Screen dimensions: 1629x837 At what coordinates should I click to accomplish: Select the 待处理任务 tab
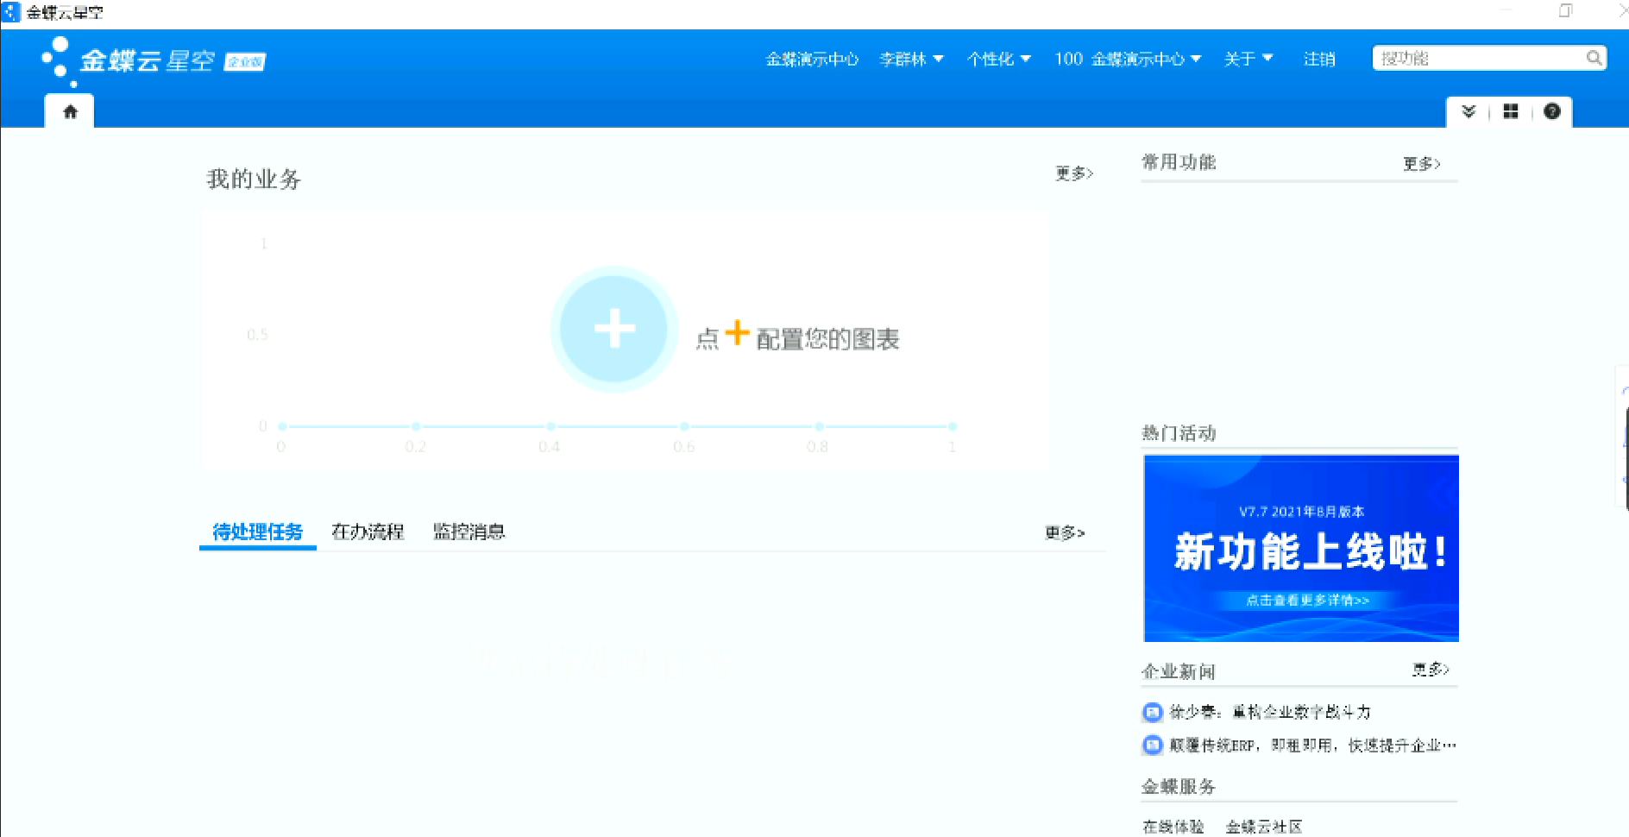[x=257, y=532]
